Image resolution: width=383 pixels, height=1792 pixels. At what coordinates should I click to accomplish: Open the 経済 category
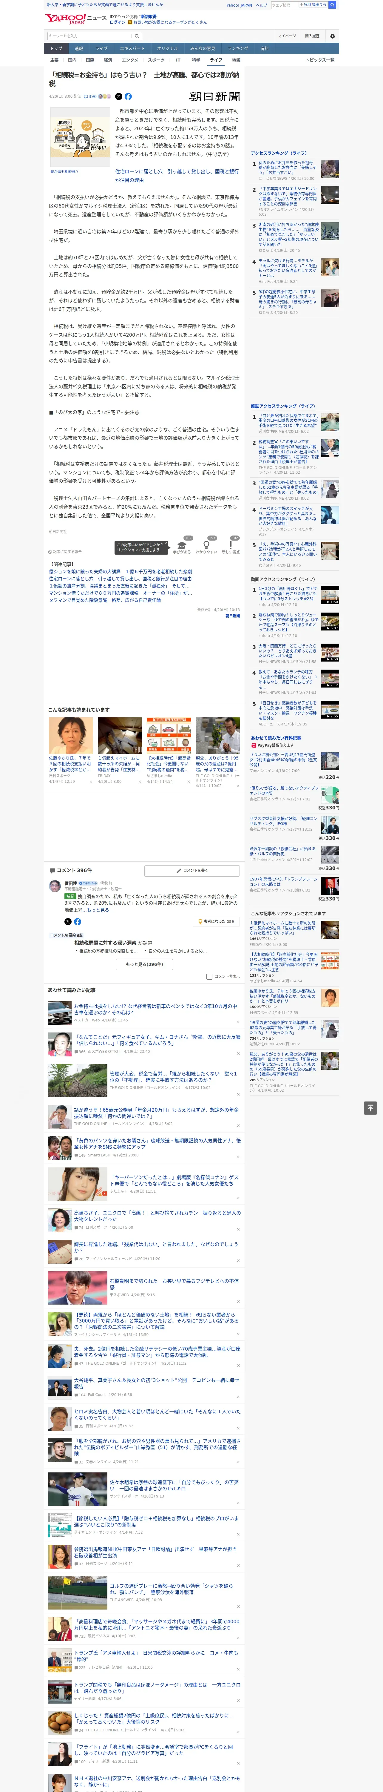pyautogui.click(x=108, y=61)
